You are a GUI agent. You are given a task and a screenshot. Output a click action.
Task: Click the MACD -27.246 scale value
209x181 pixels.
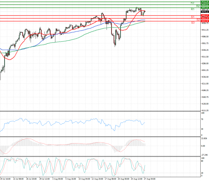click(204, 155)
